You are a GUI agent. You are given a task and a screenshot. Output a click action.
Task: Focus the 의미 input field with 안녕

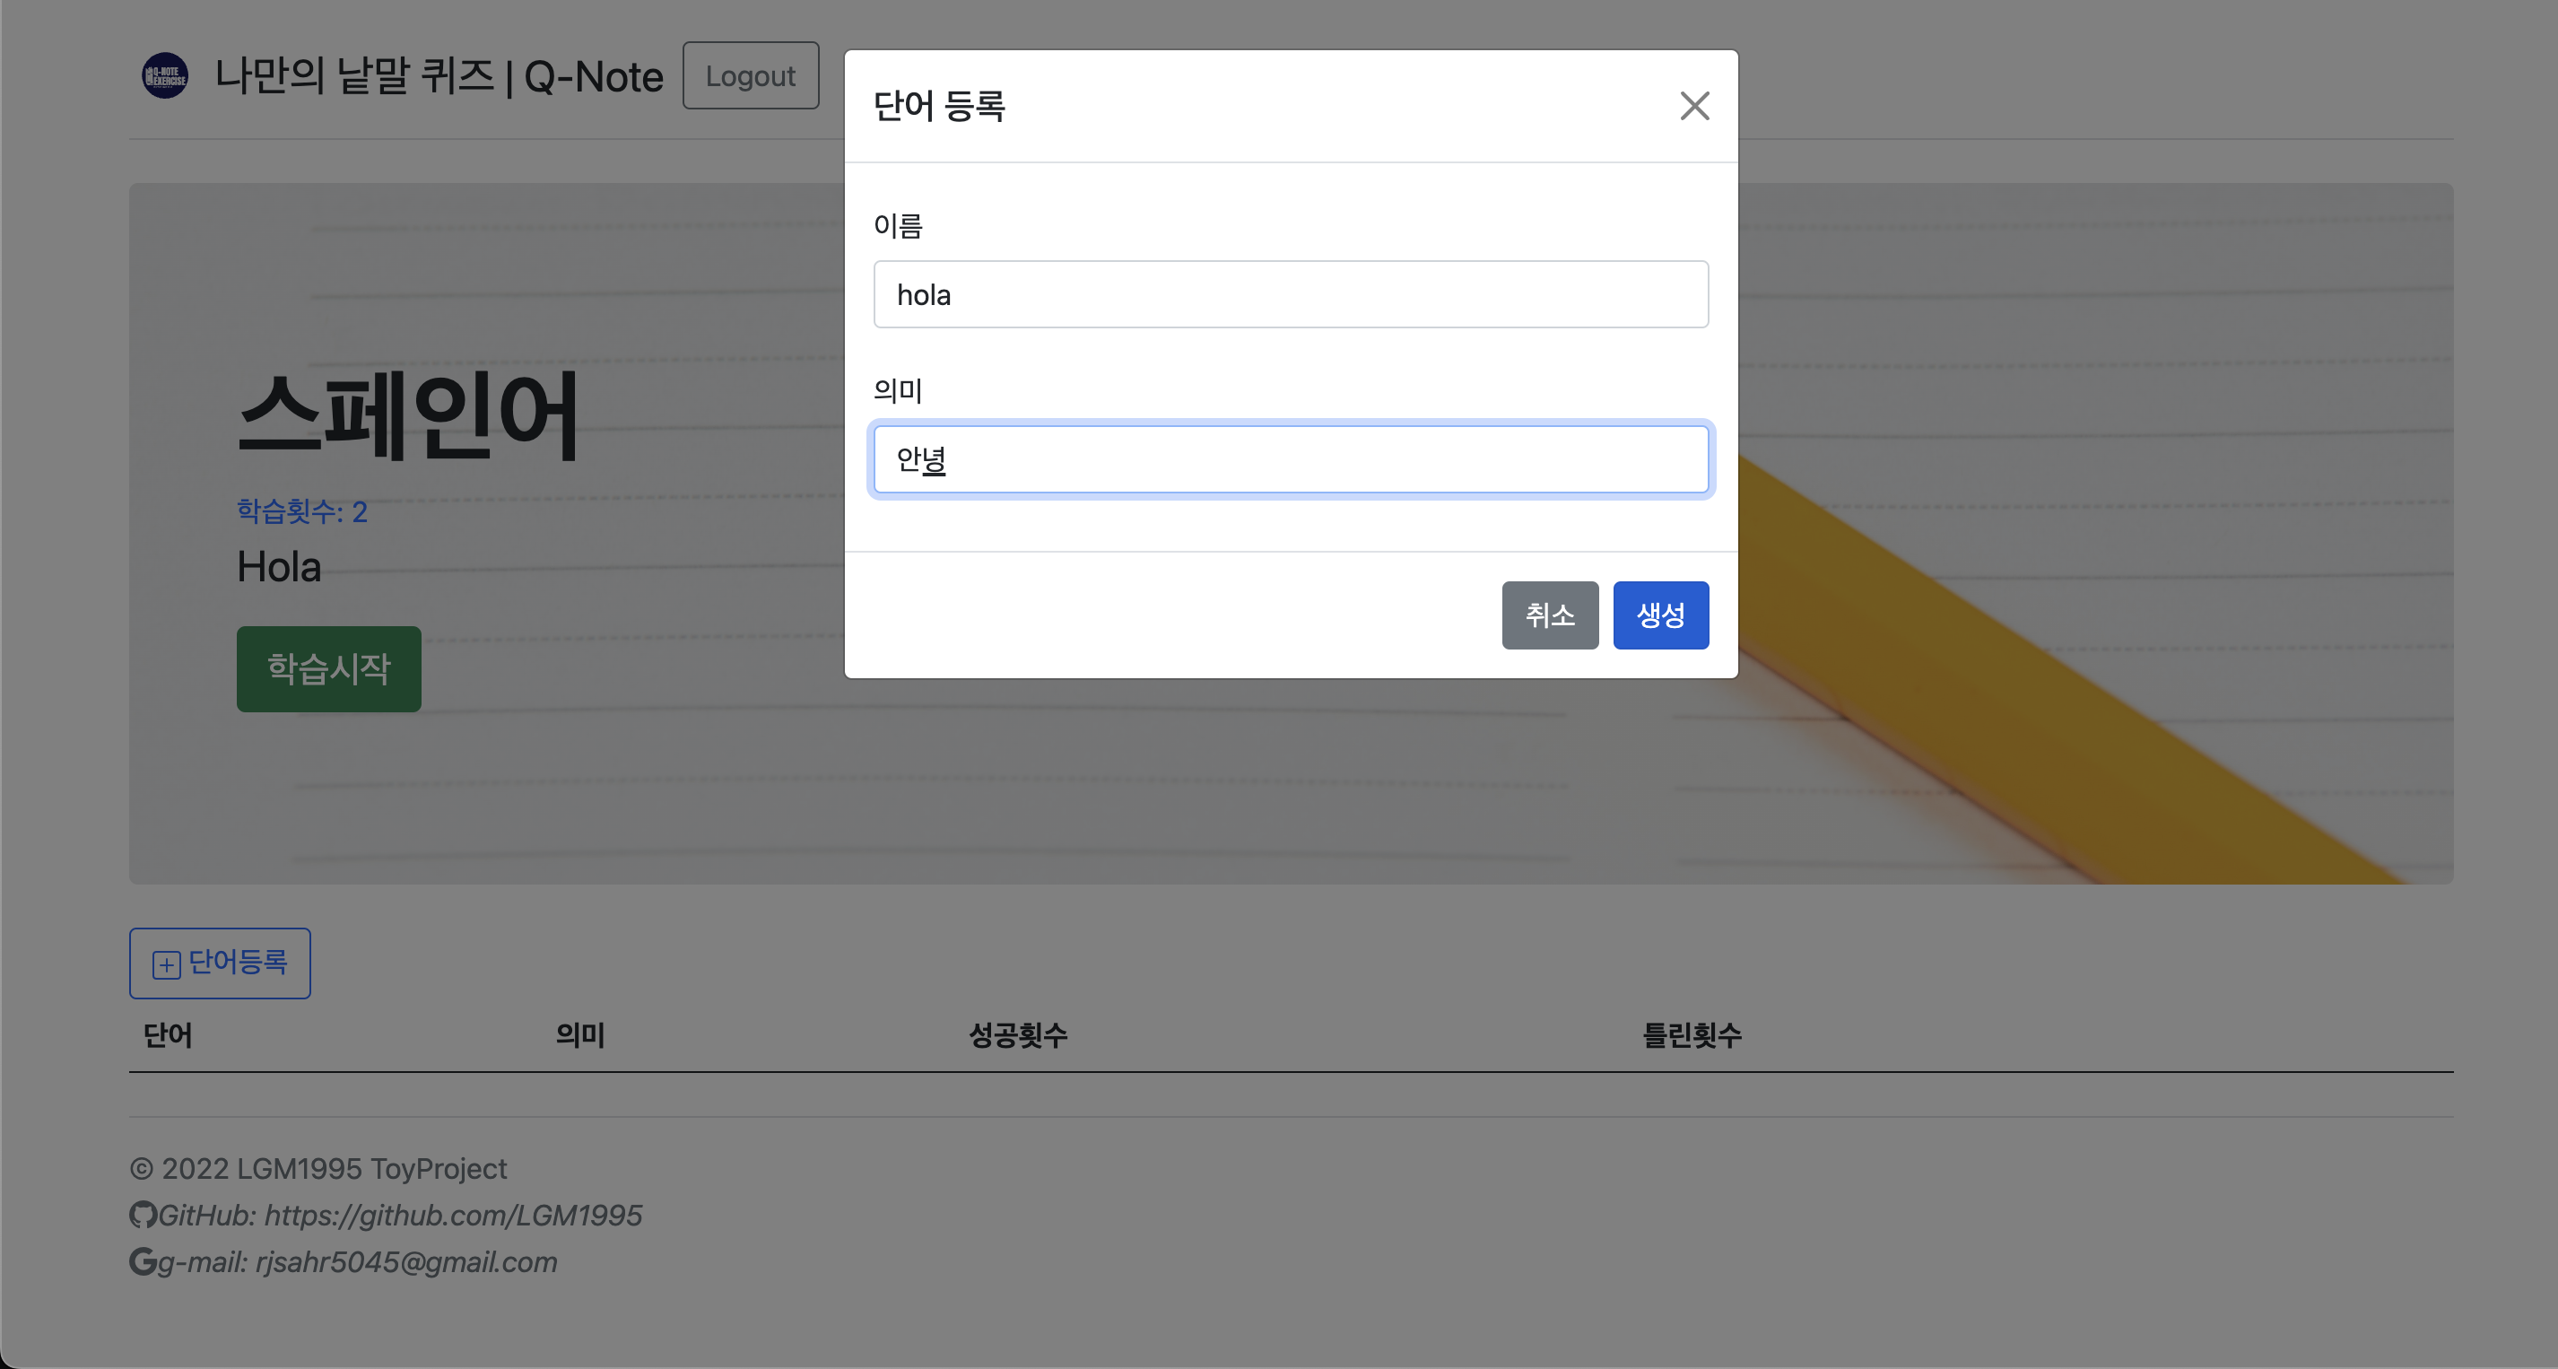[x=1291, y=459]
